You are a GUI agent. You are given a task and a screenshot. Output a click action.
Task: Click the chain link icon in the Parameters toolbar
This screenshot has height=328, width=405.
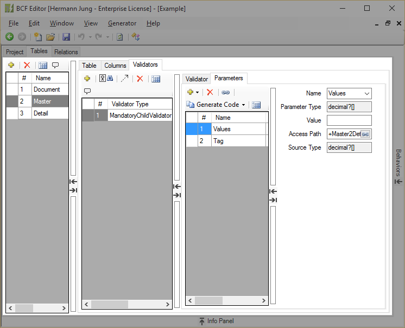(225, 92)
